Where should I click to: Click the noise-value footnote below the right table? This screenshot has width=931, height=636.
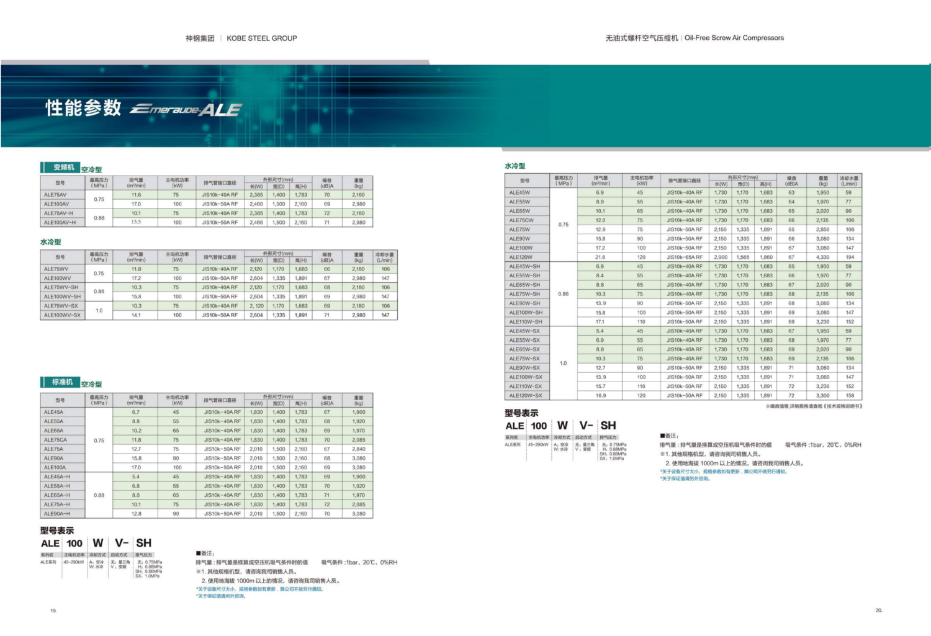814,406
